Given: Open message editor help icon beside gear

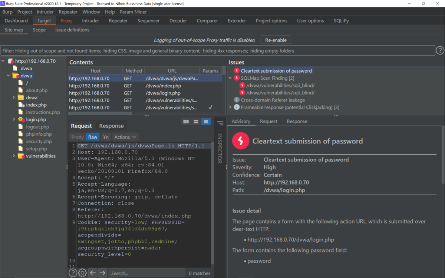Looking at the screenshot, I should tap(73, 273).
